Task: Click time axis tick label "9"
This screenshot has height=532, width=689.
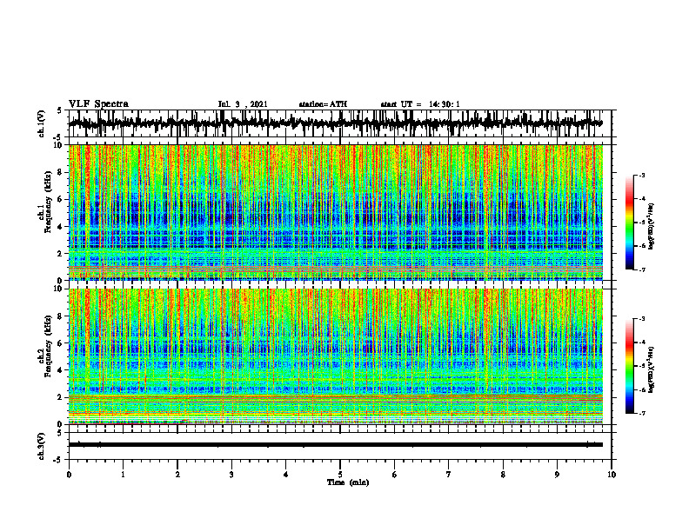Action: (557, 475)
